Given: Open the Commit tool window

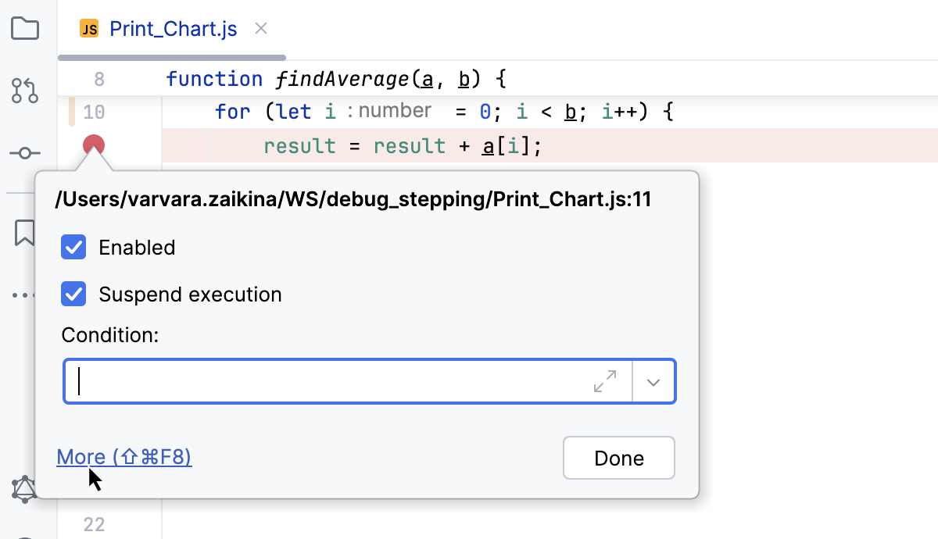Looking at the screenshot, I should [x=26, y=154].
